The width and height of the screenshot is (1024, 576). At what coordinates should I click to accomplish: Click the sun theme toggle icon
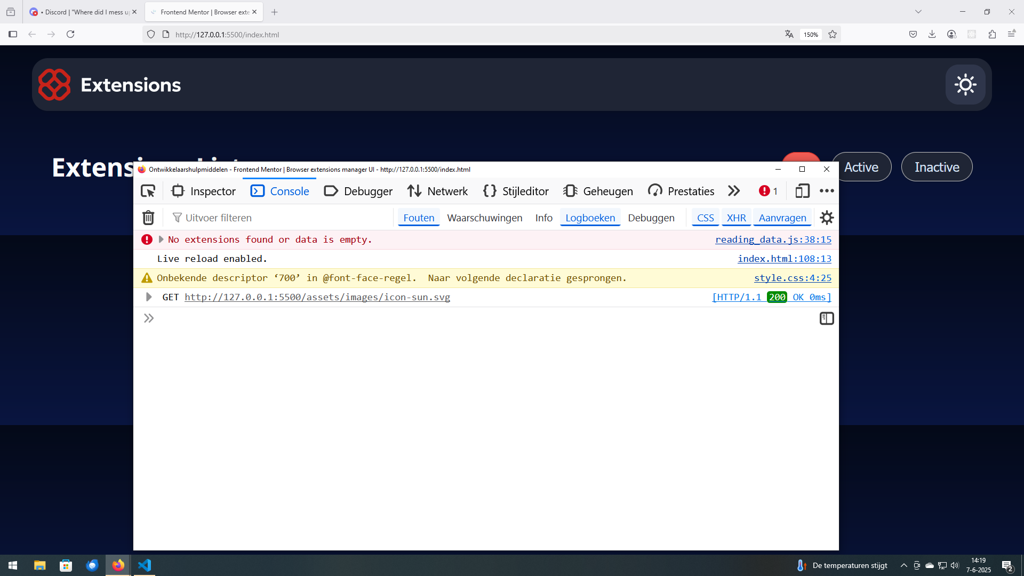(x=965, y=85)
